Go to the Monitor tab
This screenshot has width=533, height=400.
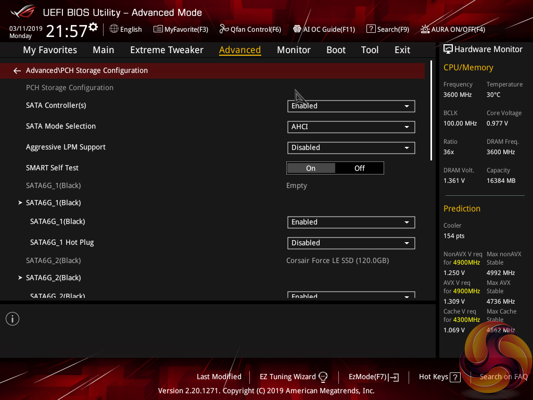[294, 50]
